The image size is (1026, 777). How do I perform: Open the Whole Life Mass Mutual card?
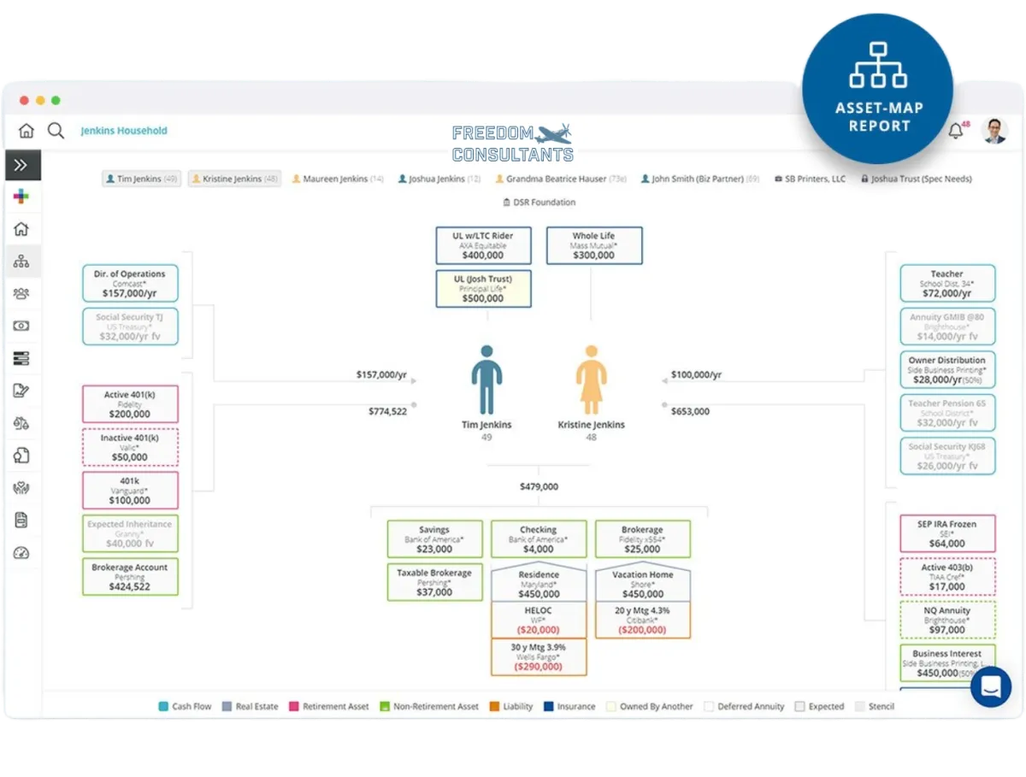593,245
